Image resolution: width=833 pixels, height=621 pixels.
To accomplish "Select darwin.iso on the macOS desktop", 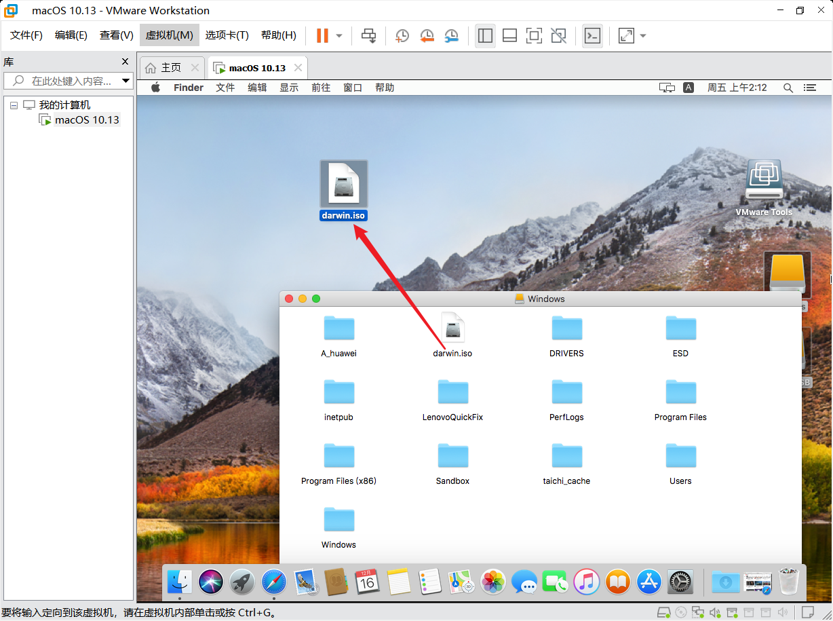I will [343, 183].
